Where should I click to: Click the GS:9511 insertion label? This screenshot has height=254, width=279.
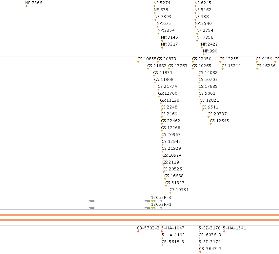(210, 107)
